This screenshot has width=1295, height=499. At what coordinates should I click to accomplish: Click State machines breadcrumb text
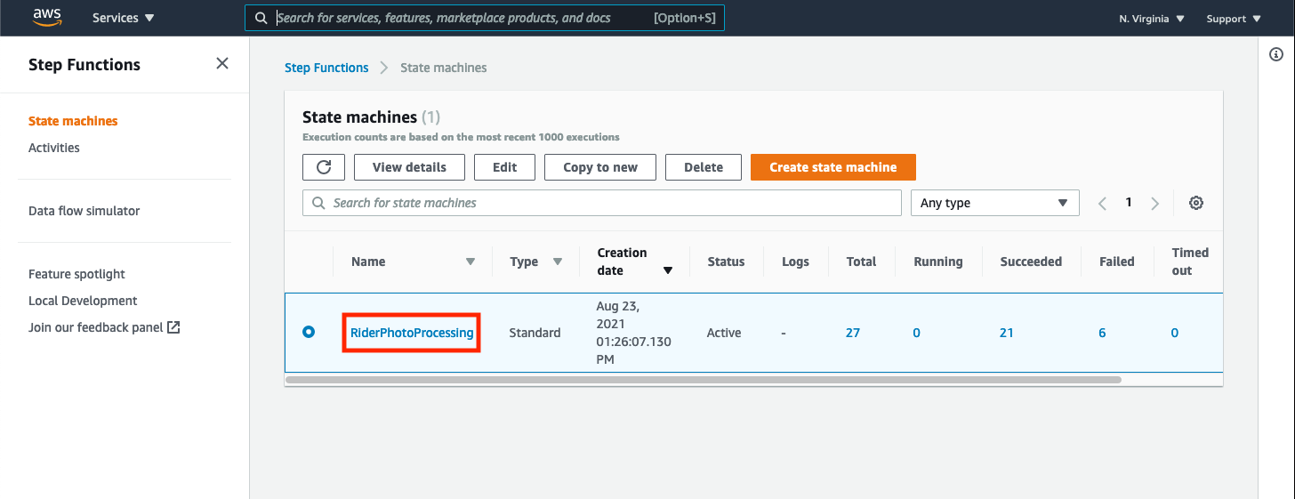[x=444, y=68]
